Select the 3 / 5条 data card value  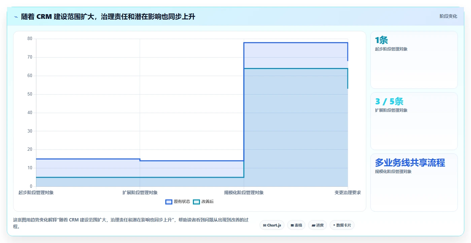[x=389, y=101]
